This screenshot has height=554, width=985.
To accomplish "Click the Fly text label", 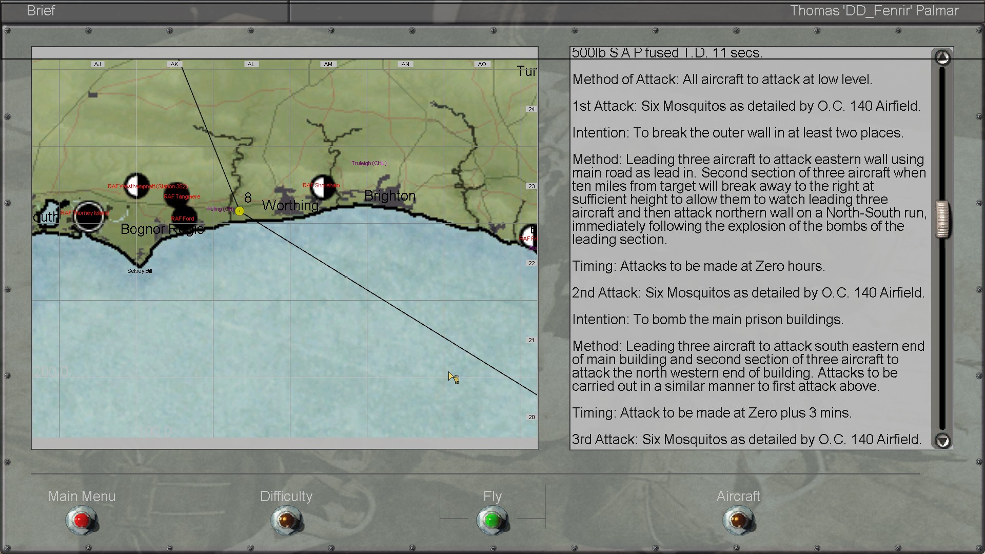I will click(x=492, y=496).
